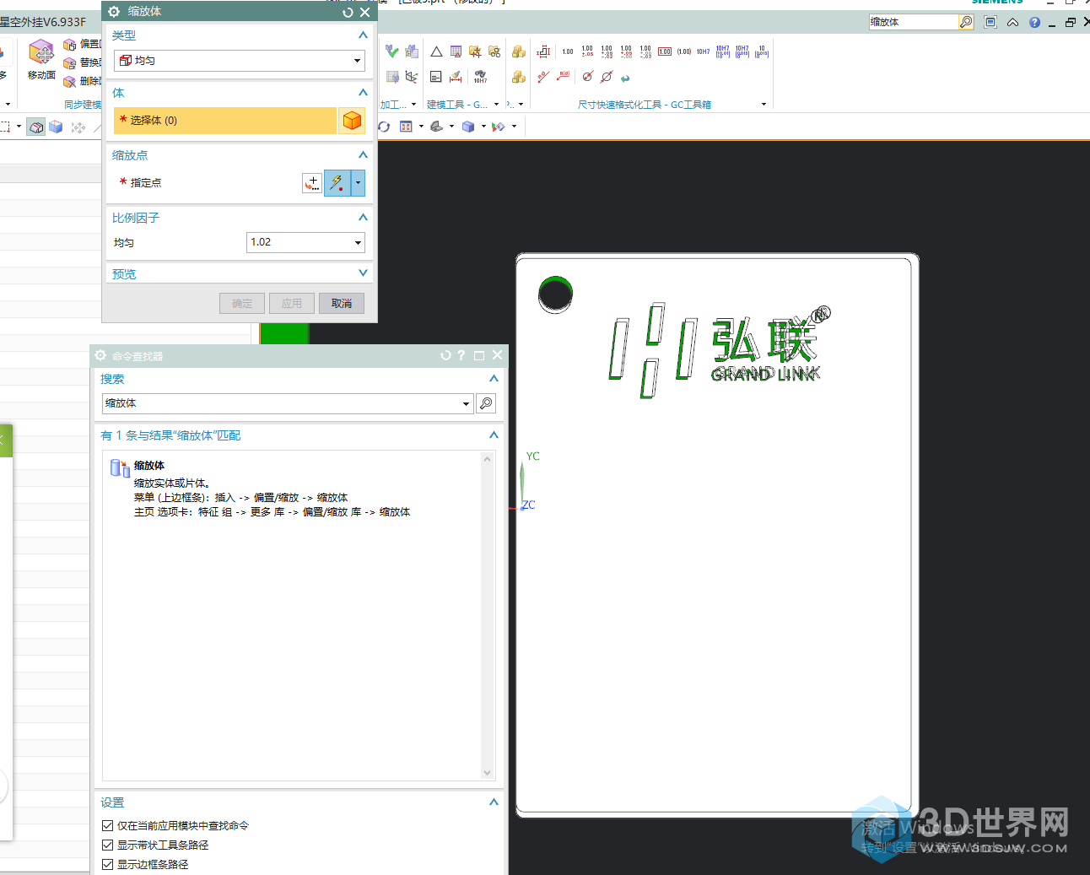Open the 建模工具 group dropdown arrow
1090x875 pixels.
click(x=496, y=105)
